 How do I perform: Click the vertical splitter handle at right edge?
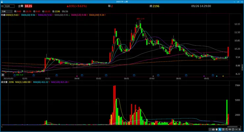click(242, 67)
